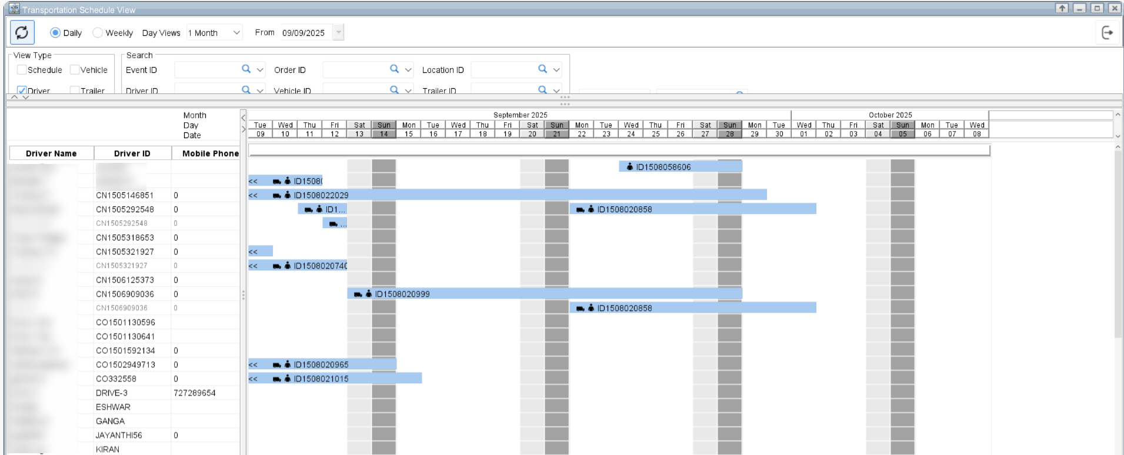Viewport: 1124px width, 455px height.
Task: Click the truck icon on bar ID1508021015
Action: [x=277, y=379]
